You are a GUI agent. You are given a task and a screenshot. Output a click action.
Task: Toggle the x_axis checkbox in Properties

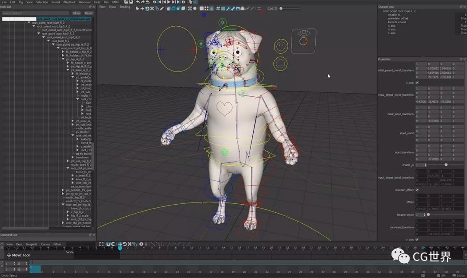[x=417, y=82]
